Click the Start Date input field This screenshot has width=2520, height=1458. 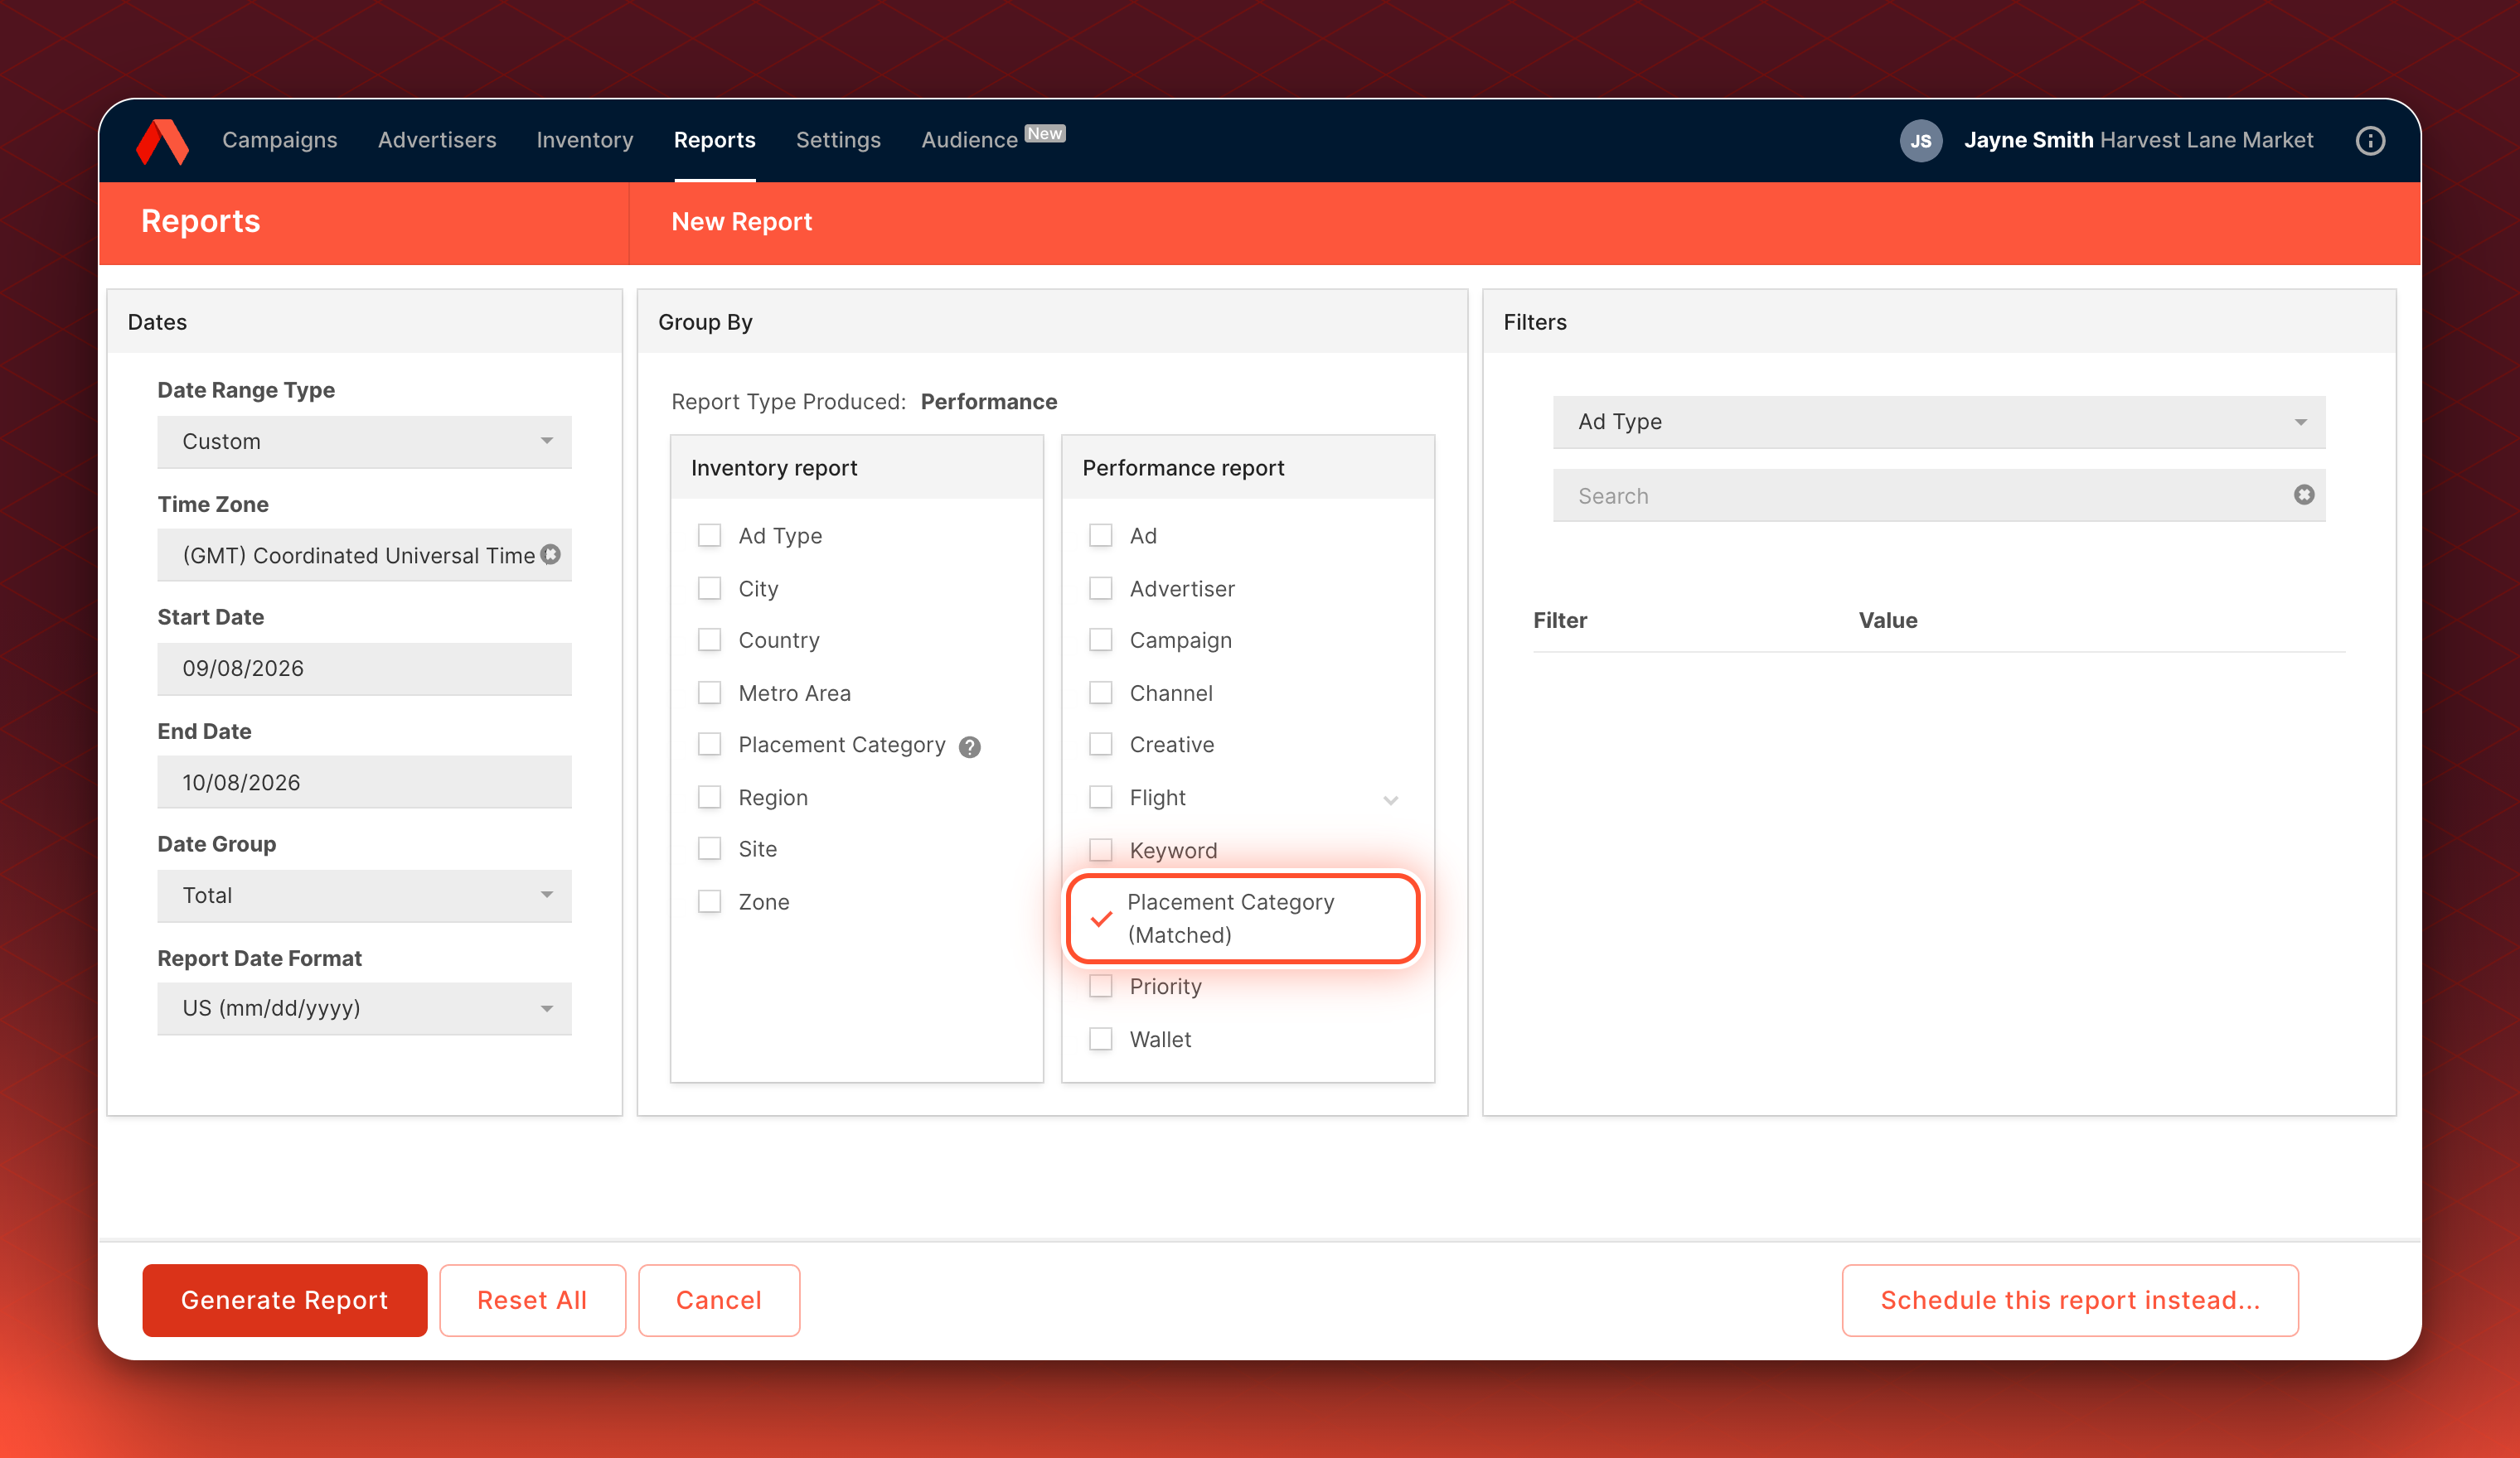click(364, 669)
